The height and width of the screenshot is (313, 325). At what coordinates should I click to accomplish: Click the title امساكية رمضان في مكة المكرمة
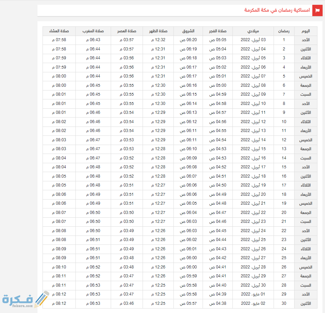click(277, 10)
